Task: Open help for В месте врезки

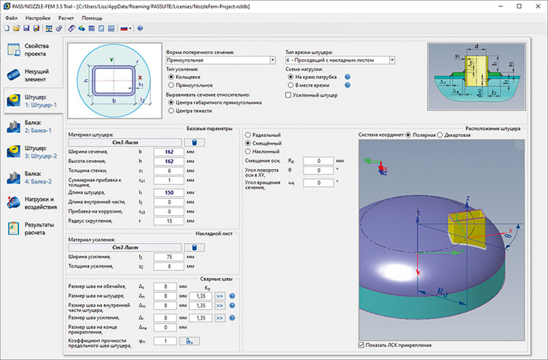Action: click(347, 85)
